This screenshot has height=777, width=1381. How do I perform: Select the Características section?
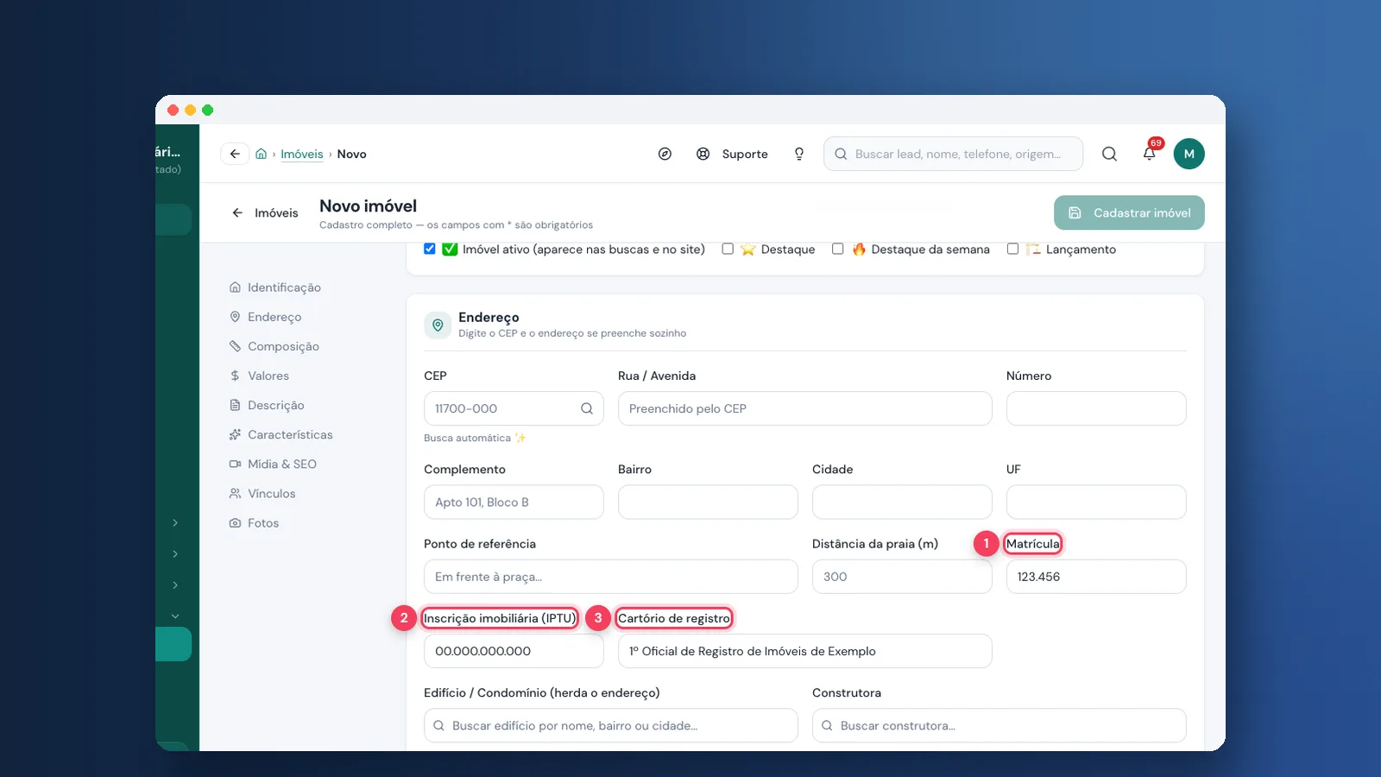point(281,434)
